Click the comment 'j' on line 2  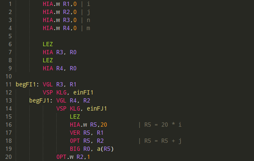[88, 12]
